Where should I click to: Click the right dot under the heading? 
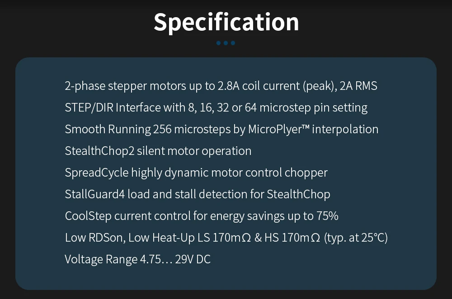click(x=233, y=43)
